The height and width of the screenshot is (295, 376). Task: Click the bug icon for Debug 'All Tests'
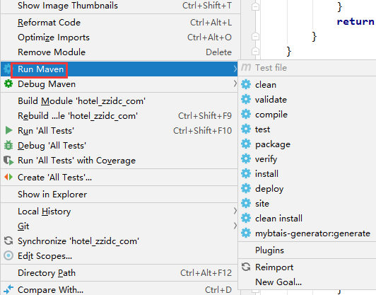8,145
